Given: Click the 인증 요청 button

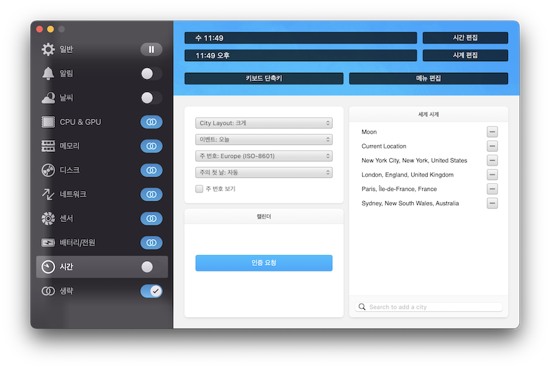Looking at the screenshot, I should pyautogui.click(x=264, y=262).
